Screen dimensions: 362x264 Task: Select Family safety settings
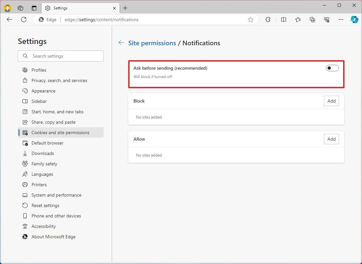(x=44, y=164)
